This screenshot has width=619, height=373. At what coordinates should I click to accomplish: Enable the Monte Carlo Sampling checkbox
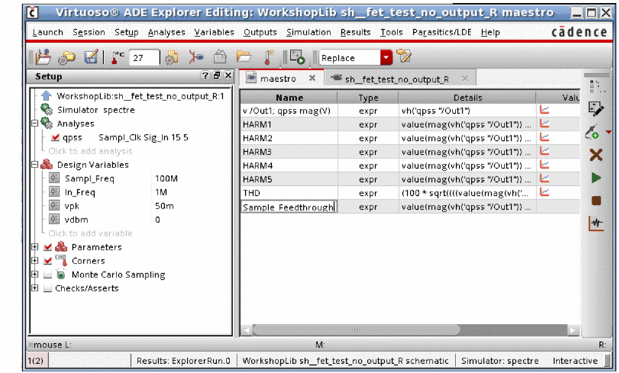click(48, 275)
